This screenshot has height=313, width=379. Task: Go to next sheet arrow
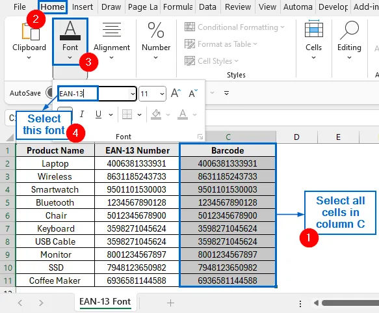click(x=41, y=303)
